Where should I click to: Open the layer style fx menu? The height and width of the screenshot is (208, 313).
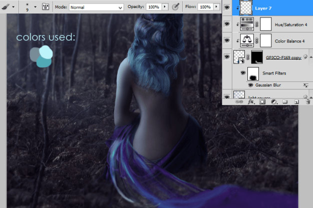tap(251, 102)
